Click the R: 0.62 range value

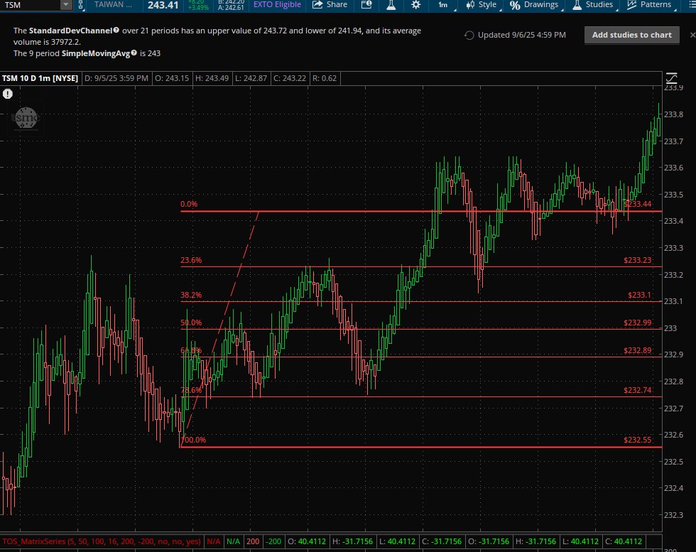325,78
